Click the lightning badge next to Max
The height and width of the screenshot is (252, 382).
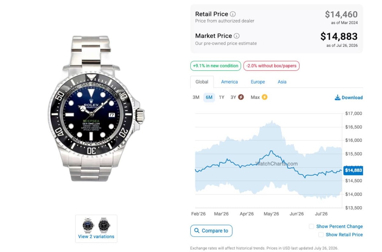pos(265,97)
